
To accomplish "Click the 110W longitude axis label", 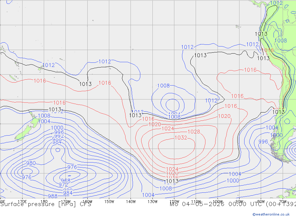I will [x=196, y=202].
